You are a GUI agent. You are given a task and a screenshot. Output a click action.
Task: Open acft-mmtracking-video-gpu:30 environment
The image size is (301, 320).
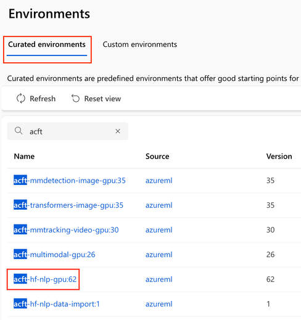(66, 230)
